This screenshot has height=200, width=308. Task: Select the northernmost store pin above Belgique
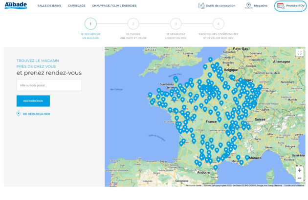point(210,60)
